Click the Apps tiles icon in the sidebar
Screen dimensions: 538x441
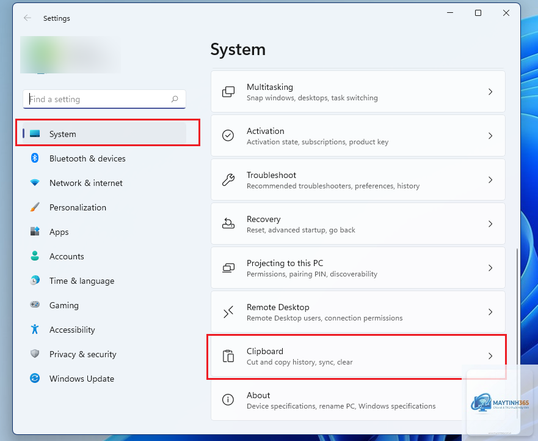pos(35,231)
